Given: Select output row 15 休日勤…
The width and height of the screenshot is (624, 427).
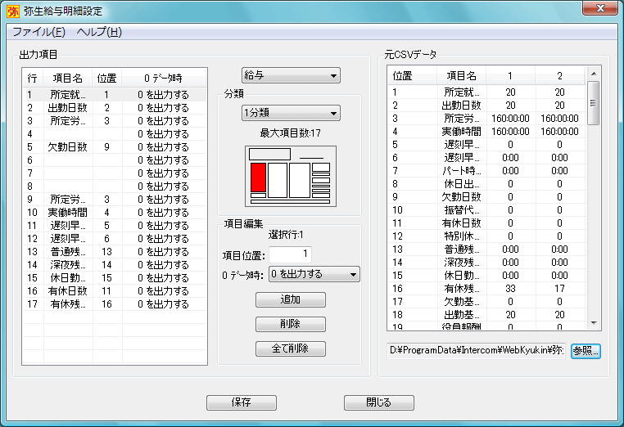Looking at the screenshot, I should (115, 278).
